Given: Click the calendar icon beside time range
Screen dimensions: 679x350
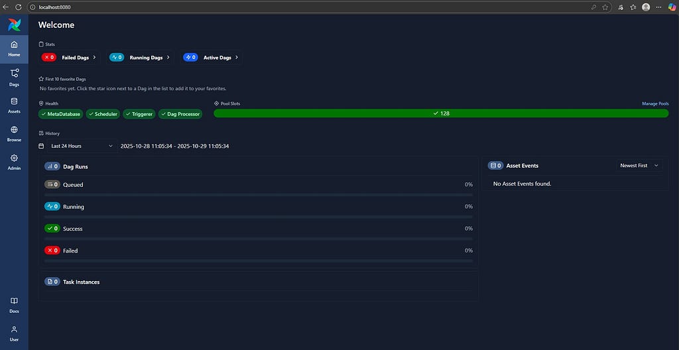Looking at the screenshot, I should (x=41, y=146).
